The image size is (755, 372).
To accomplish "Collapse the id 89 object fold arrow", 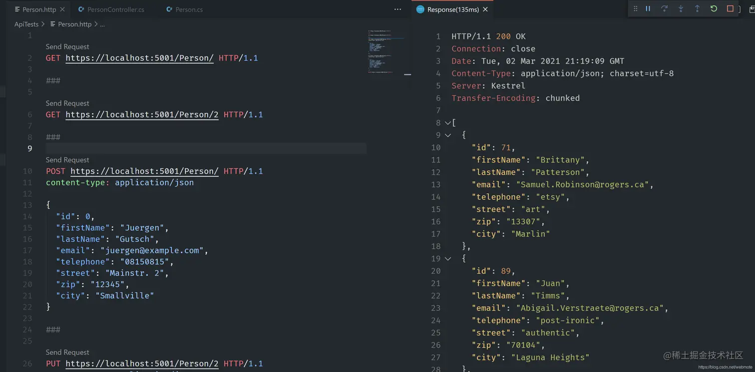I will [448, 259].
